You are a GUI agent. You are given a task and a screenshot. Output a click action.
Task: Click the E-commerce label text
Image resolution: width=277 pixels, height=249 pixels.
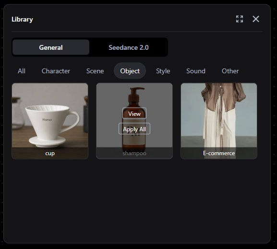point(219,153)
